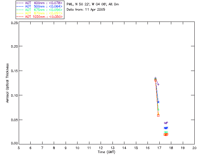Click the 0.05 y-axis tick label
Screen dimensions: 200x160
tap(14, 120)
